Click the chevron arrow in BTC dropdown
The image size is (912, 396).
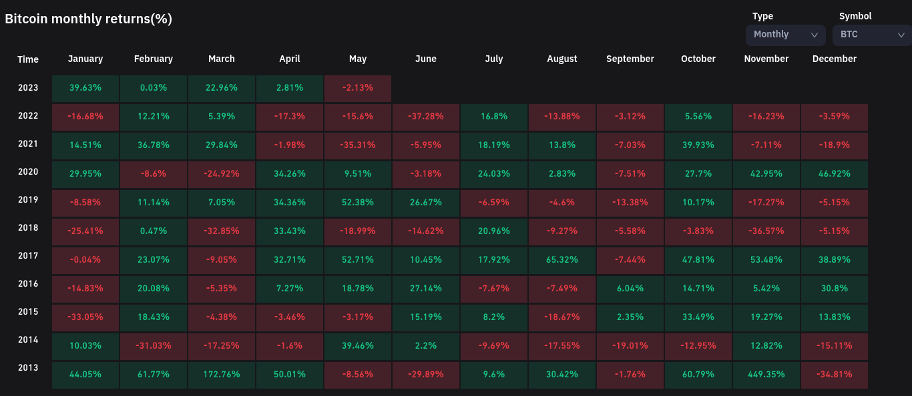pos(901,35)
